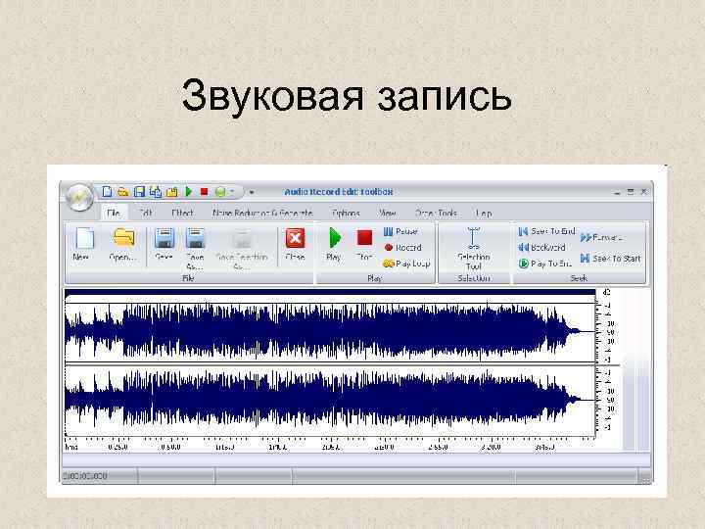
Task: Click the dark overview bar above waveform
Action: click(x=331, y=292)
